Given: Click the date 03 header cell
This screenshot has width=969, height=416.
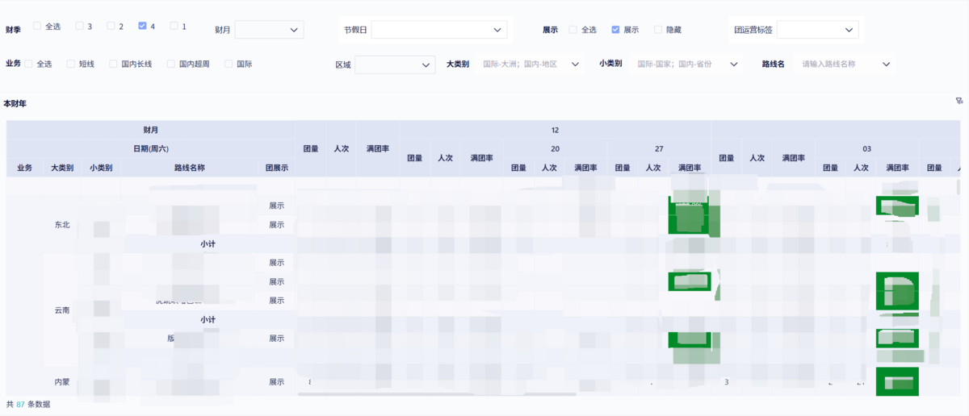Looking at the screenshot, I should pyautogui.click(x=866, y=148).
